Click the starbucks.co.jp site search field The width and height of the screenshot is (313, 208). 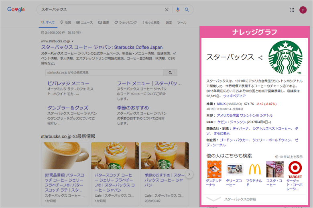click(105, 72)
